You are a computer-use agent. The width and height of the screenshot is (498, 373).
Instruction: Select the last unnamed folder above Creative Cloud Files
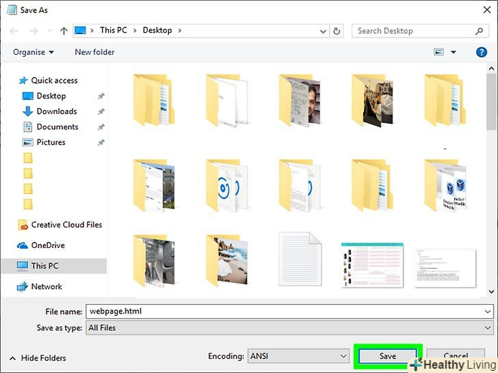pos(28,204)
